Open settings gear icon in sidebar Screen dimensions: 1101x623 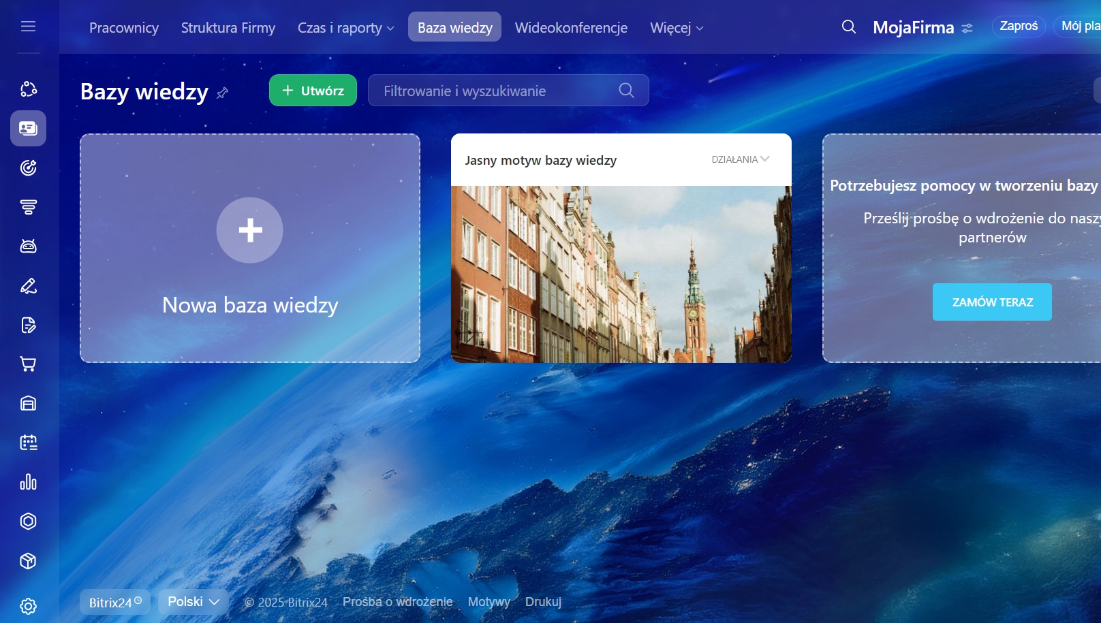[x=28, y=605]
